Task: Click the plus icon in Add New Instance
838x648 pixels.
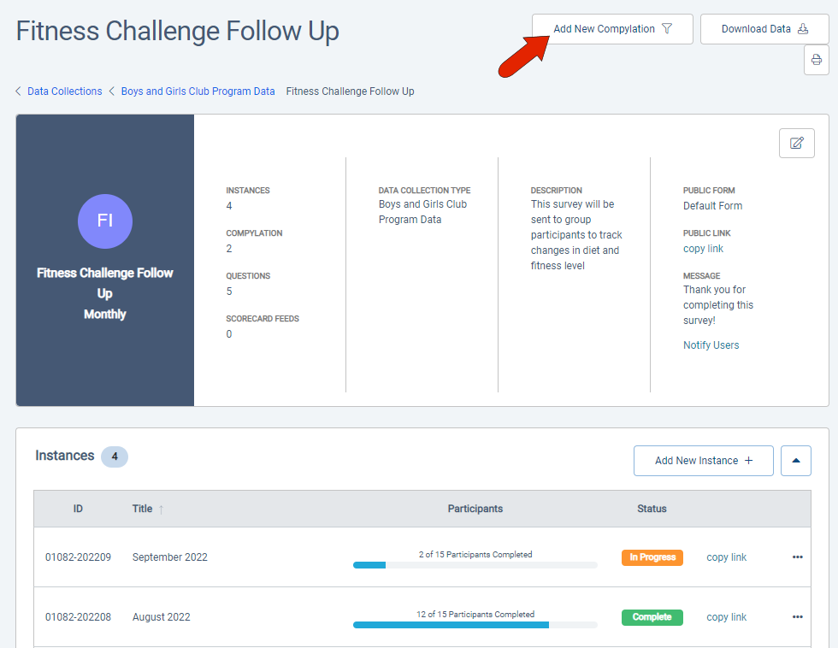Action: [x=749, y=461]
